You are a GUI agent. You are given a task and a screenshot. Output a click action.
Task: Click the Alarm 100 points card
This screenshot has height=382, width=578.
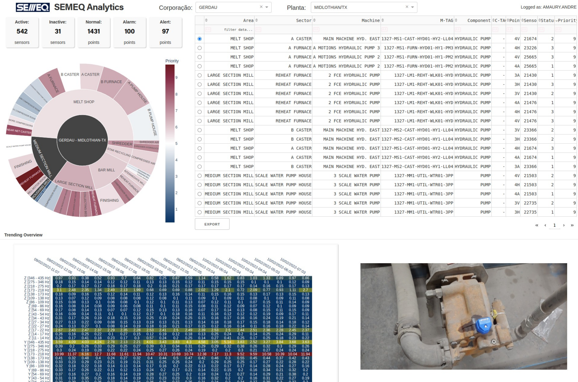pyautogui.click(x=129, y=32)
